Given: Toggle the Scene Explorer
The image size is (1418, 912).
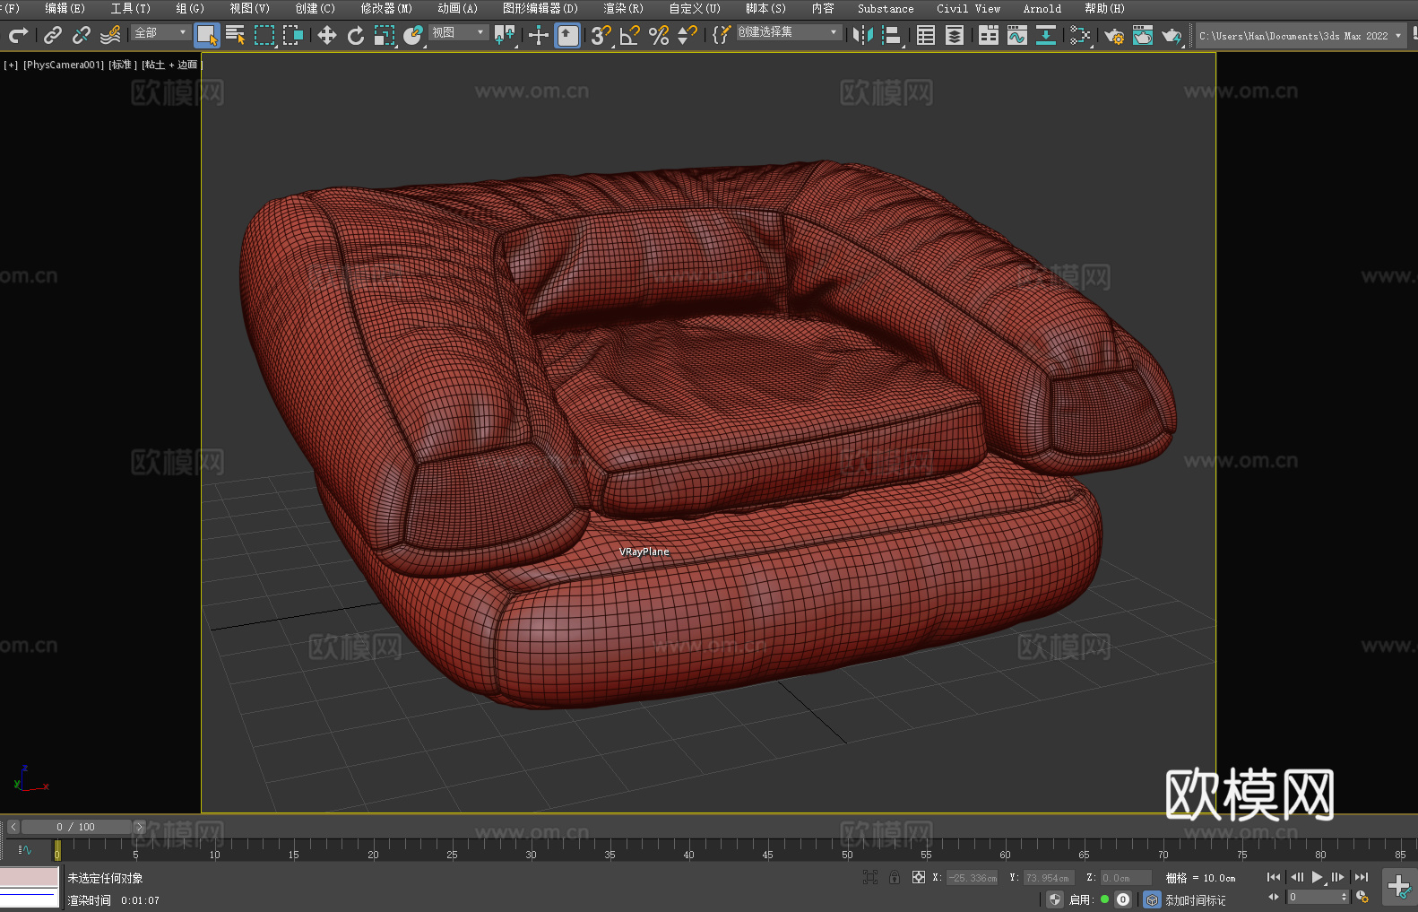Looking at the screenshot, I should click(926, 35).
